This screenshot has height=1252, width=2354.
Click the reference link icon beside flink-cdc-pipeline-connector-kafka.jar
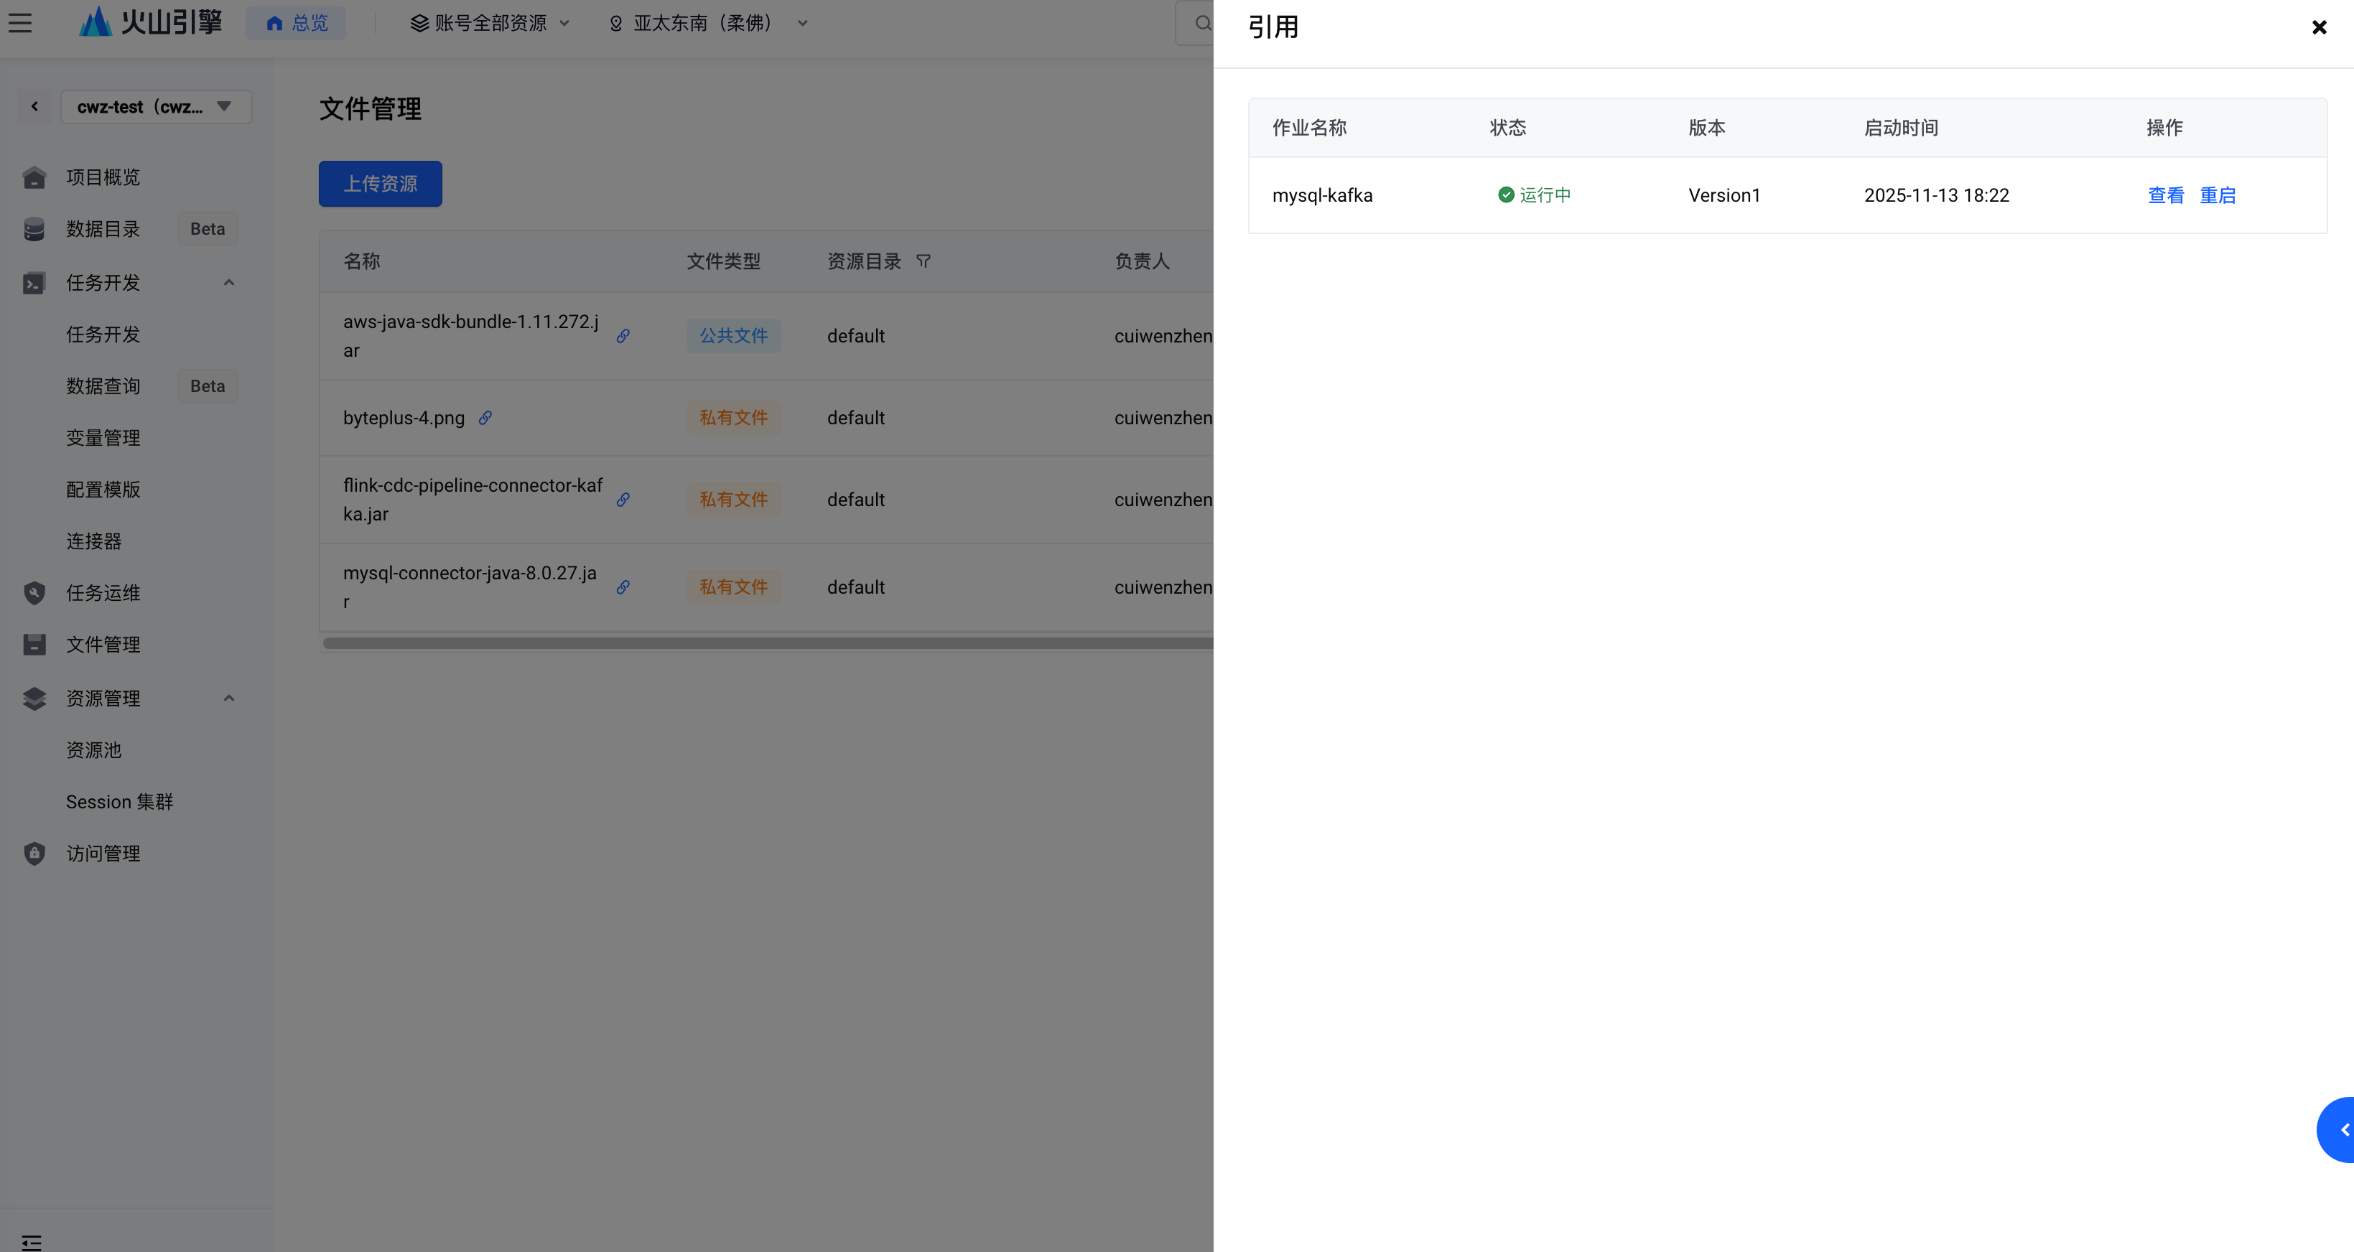pyautogui.click(x=623, y=500)
